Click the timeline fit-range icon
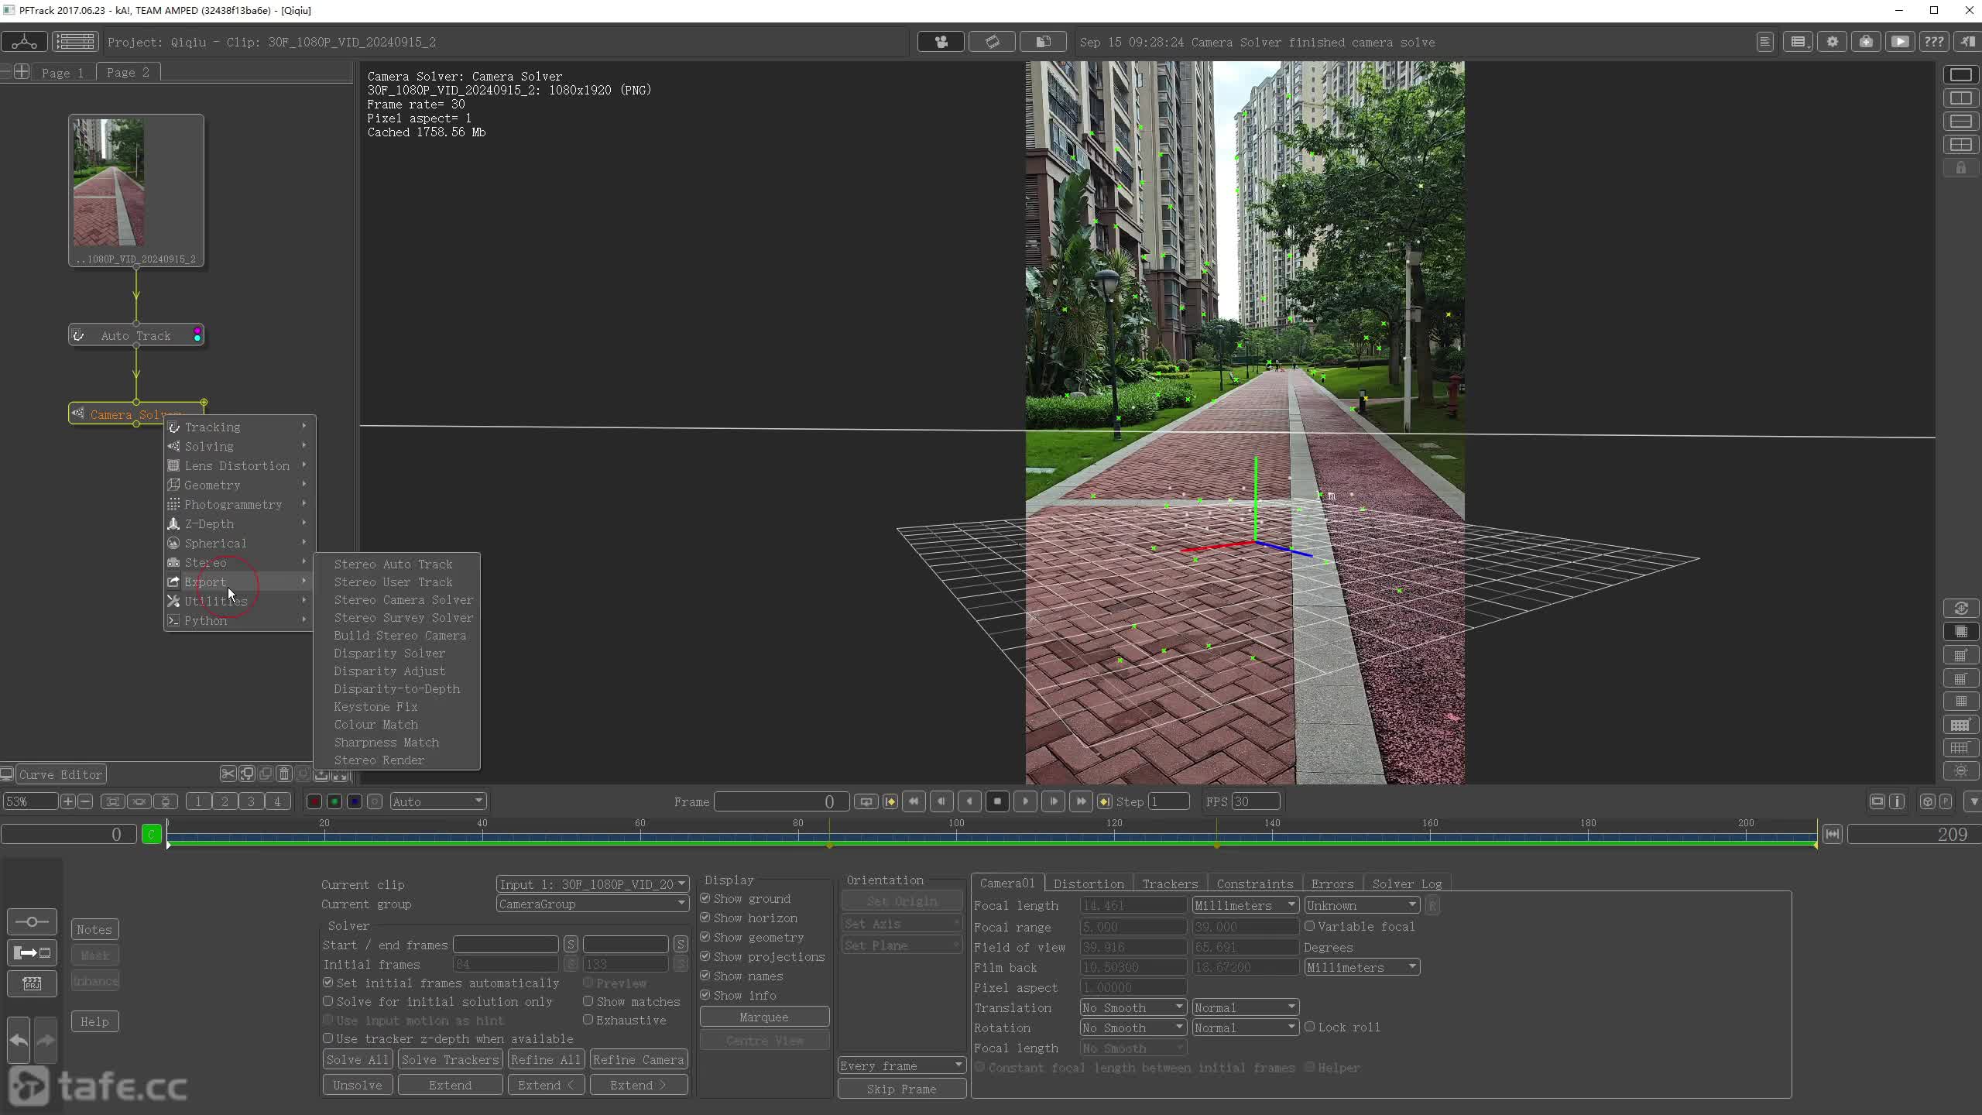1982x1115 pixels. (1832, 834)
